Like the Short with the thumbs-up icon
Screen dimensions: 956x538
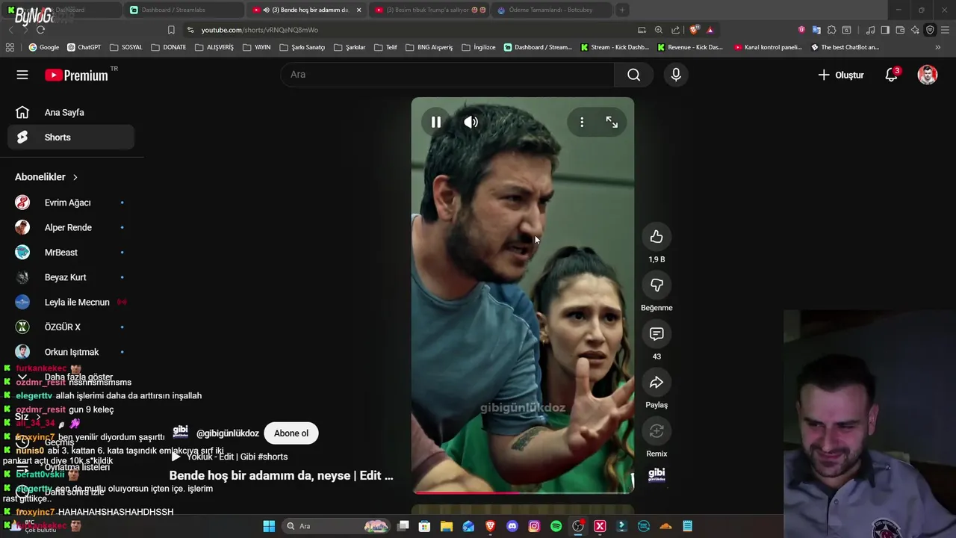click(657, 237)
